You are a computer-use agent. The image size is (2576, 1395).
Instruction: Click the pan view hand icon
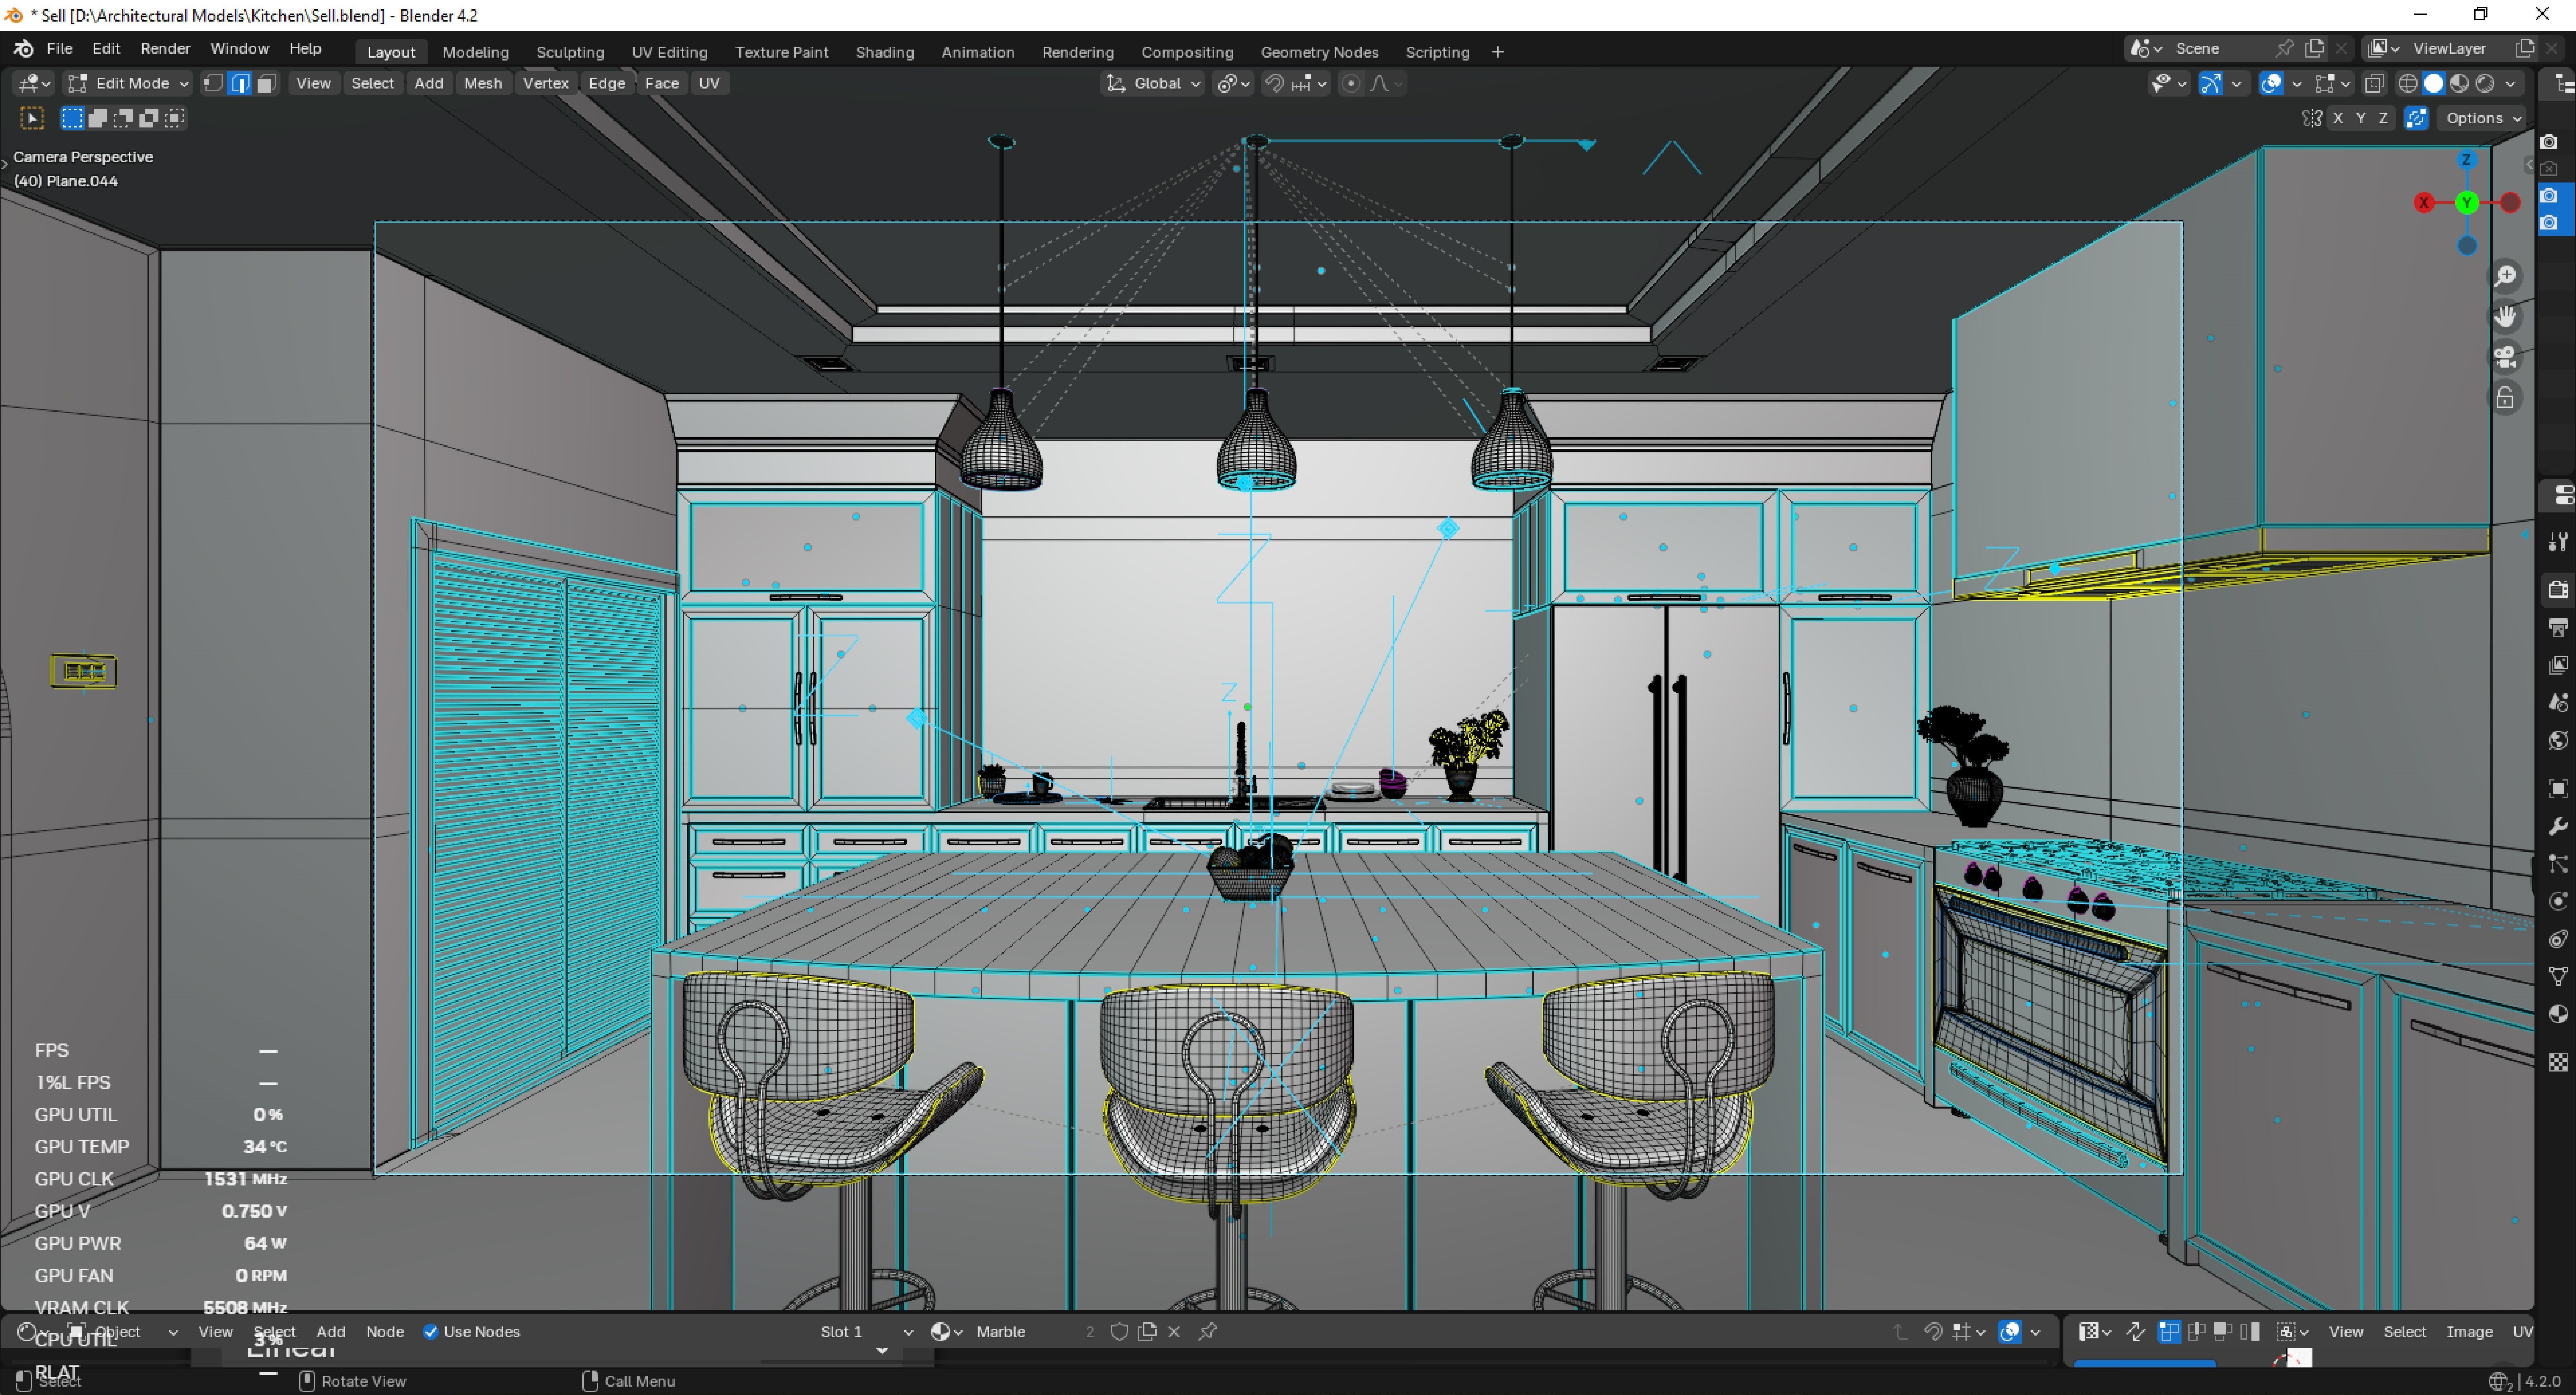click(x=2505, y=317)
